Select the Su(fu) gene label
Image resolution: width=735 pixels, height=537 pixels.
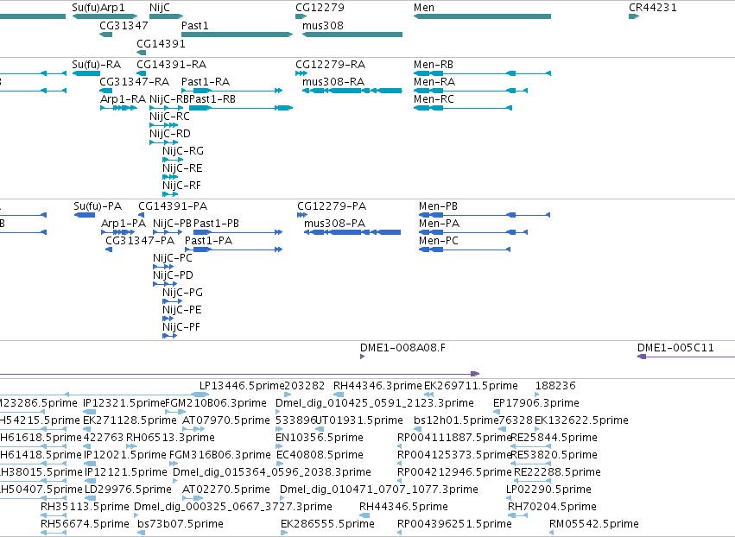85,8
